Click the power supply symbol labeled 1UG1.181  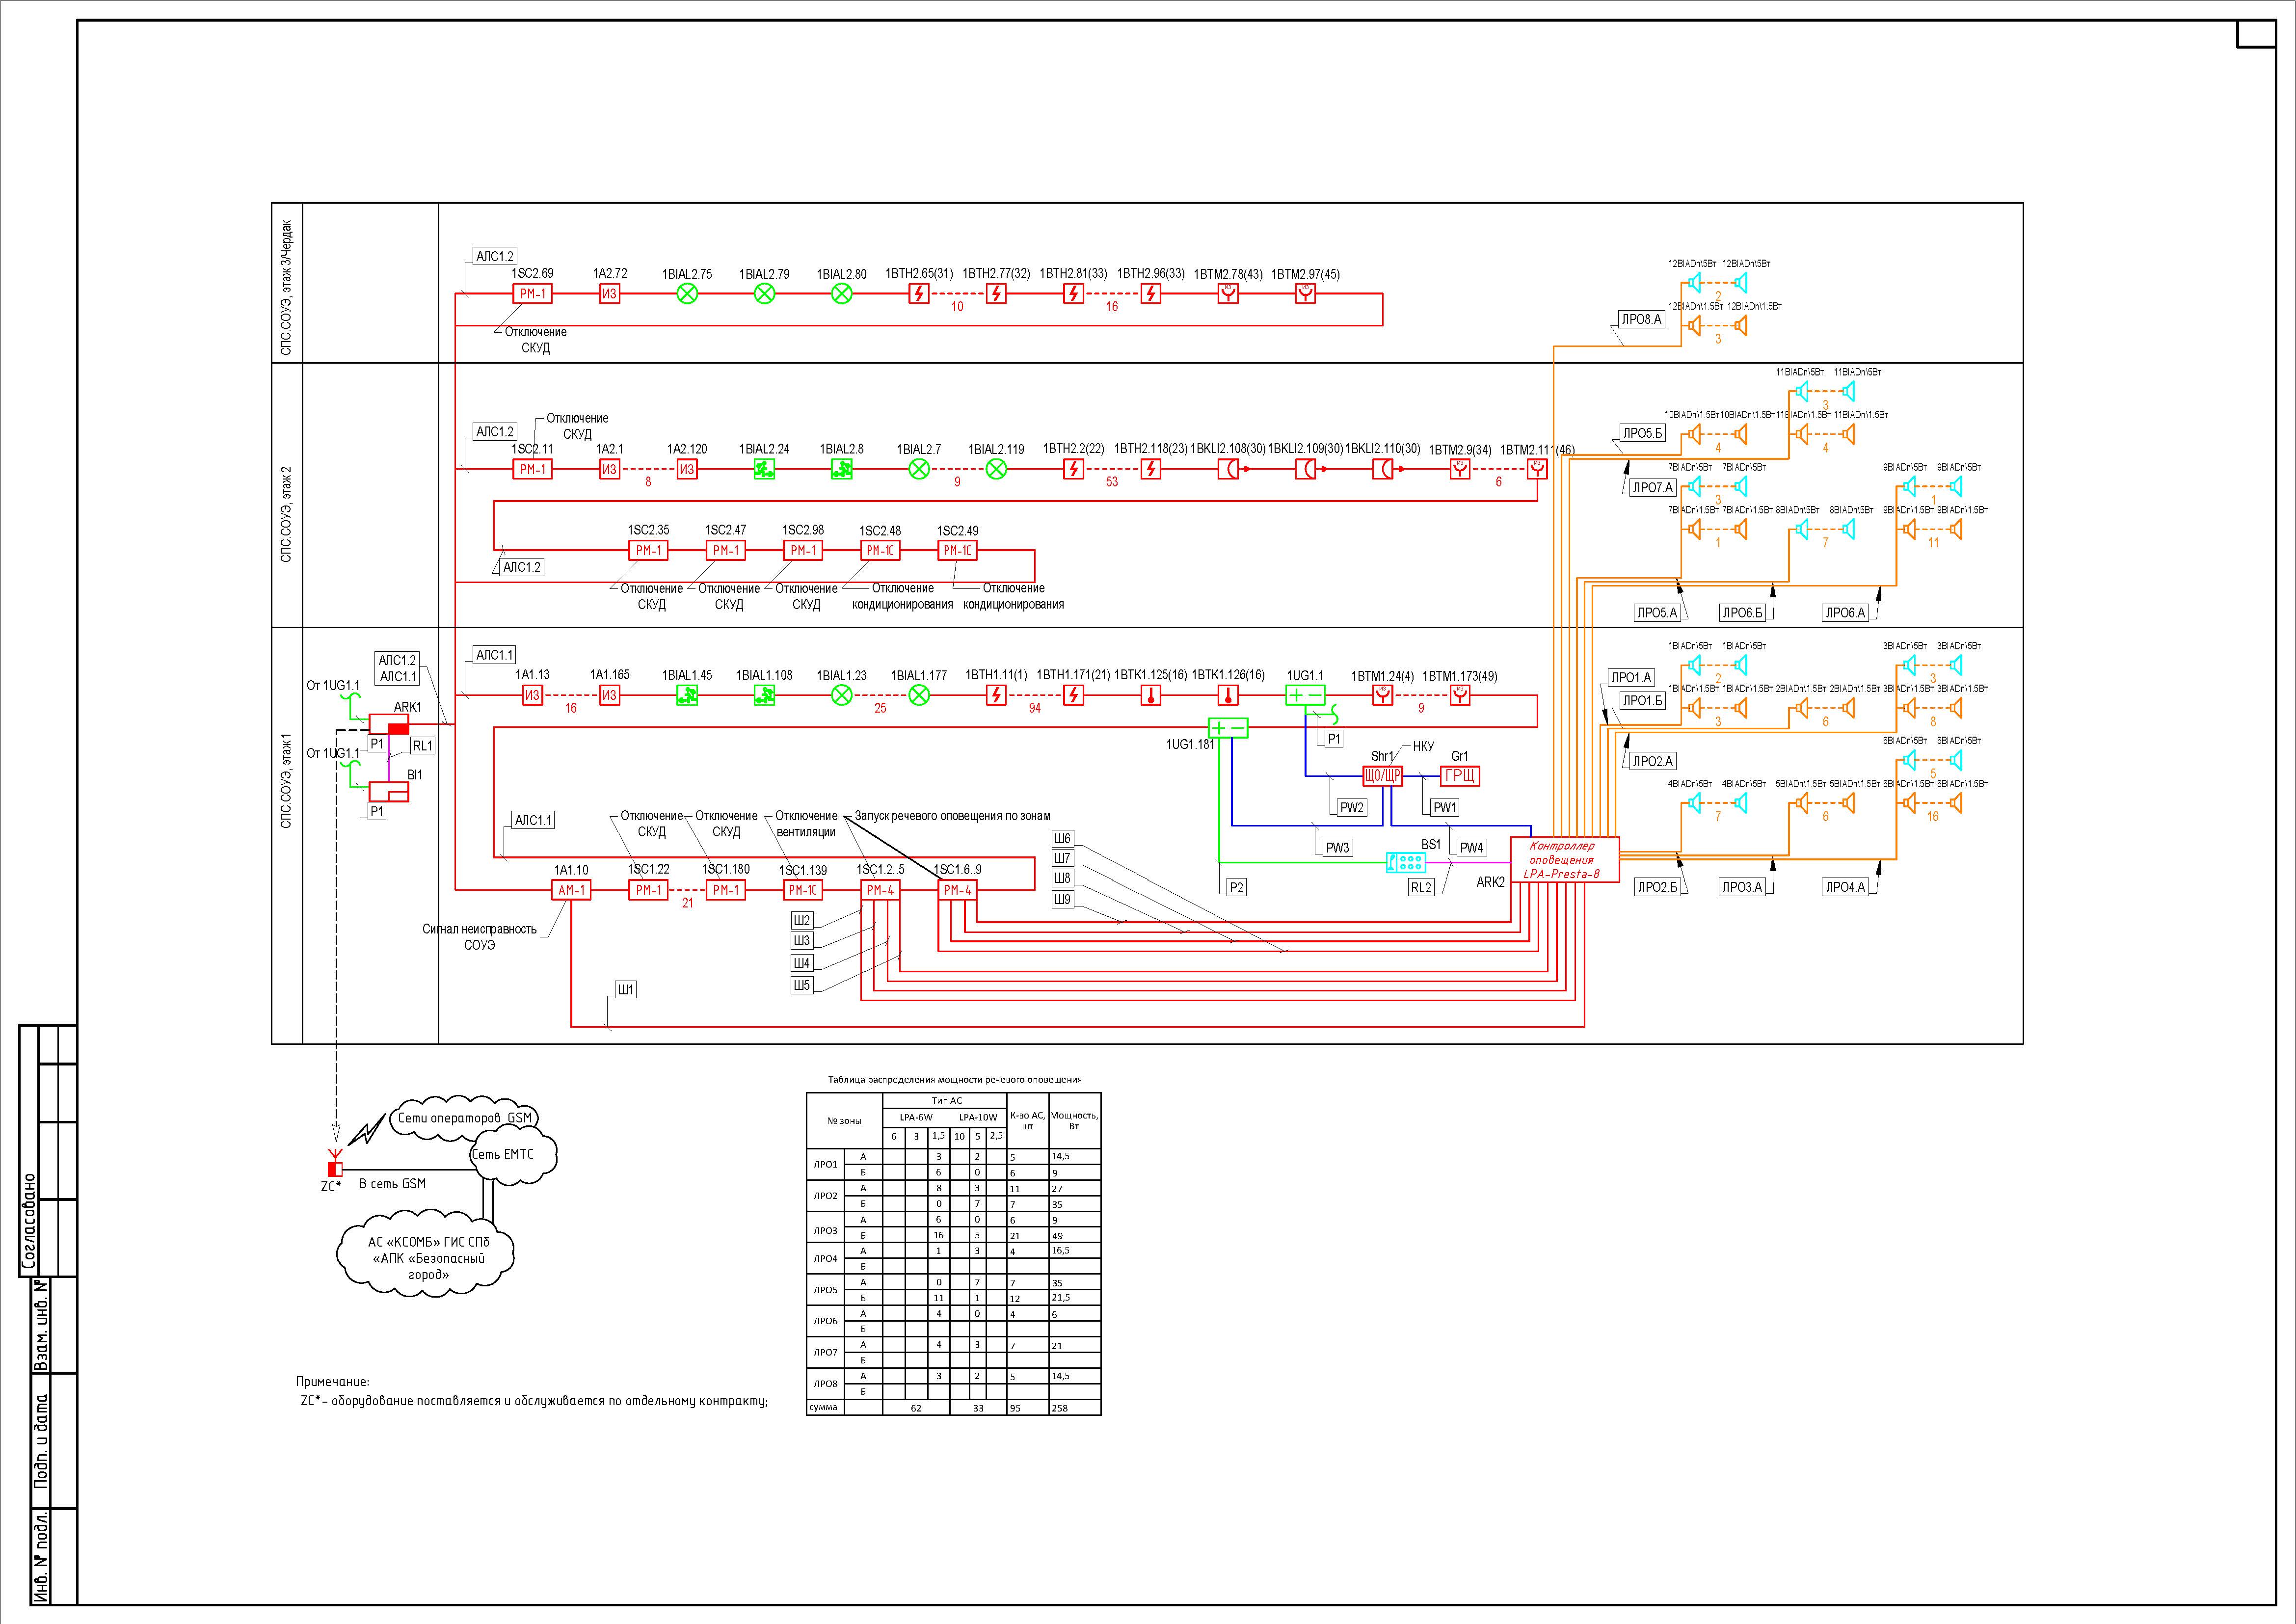1228,728
